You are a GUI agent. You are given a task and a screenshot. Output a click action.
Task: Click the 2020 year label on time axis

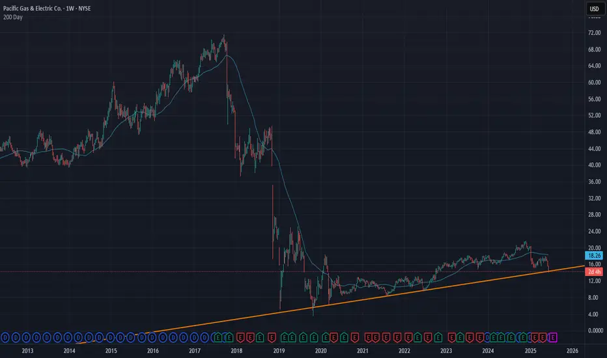pos(320,351)
